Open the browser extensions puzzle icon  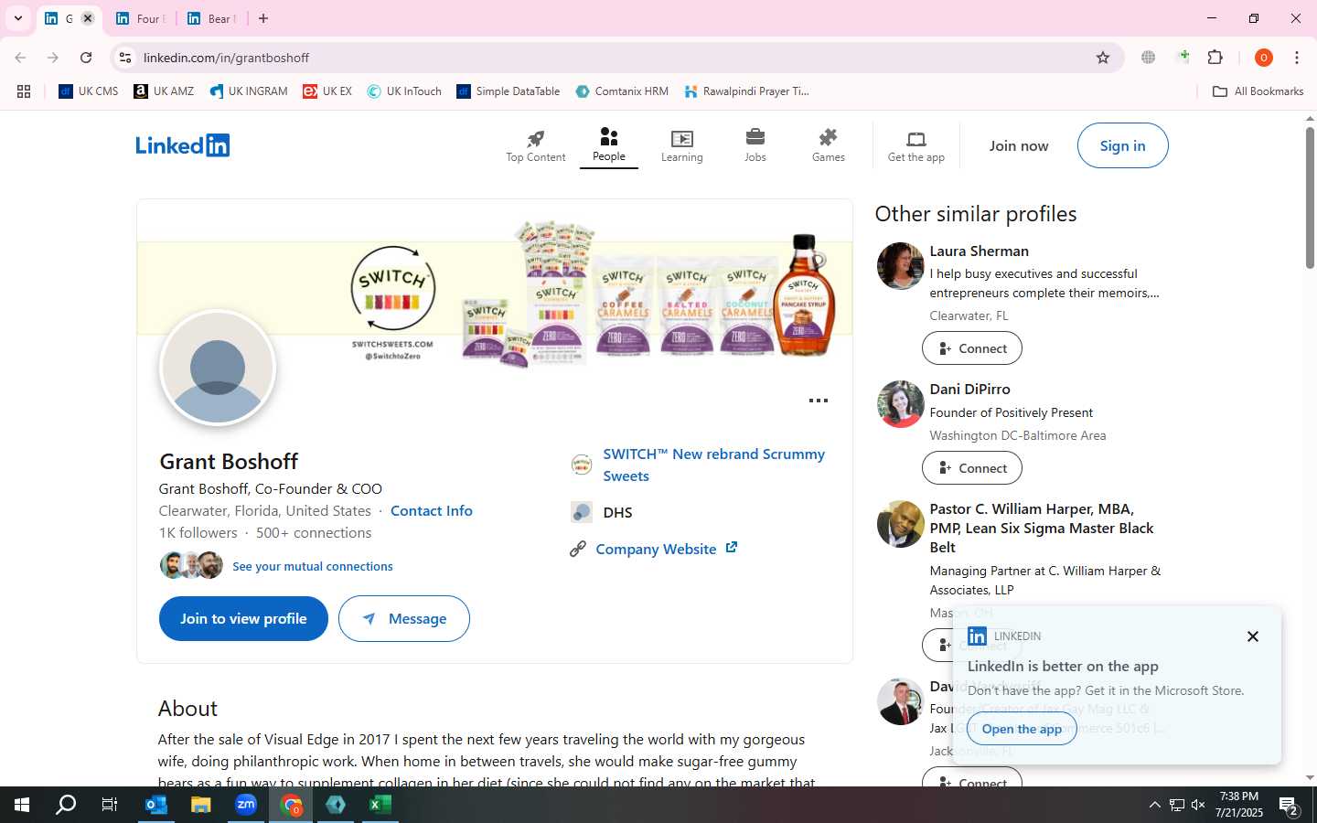(1215, 58)
